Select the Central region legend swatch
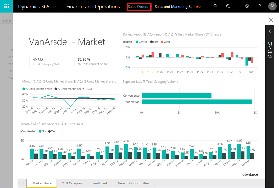279x188 pixels. coord(137,42)
